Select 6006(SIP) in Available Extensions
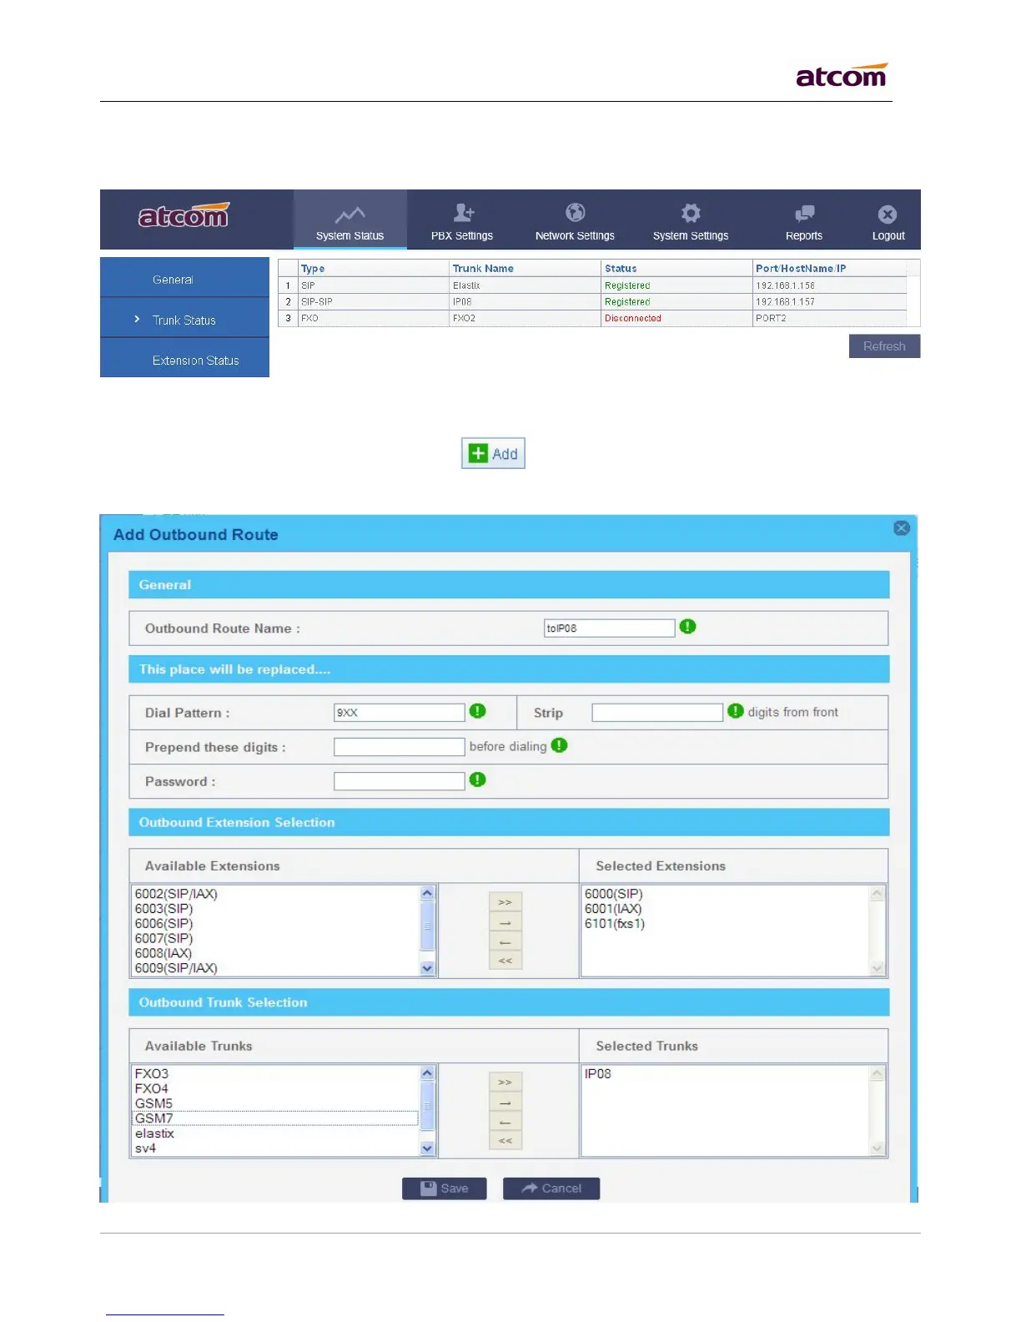 pyautogui.click(x=163, y=924)
